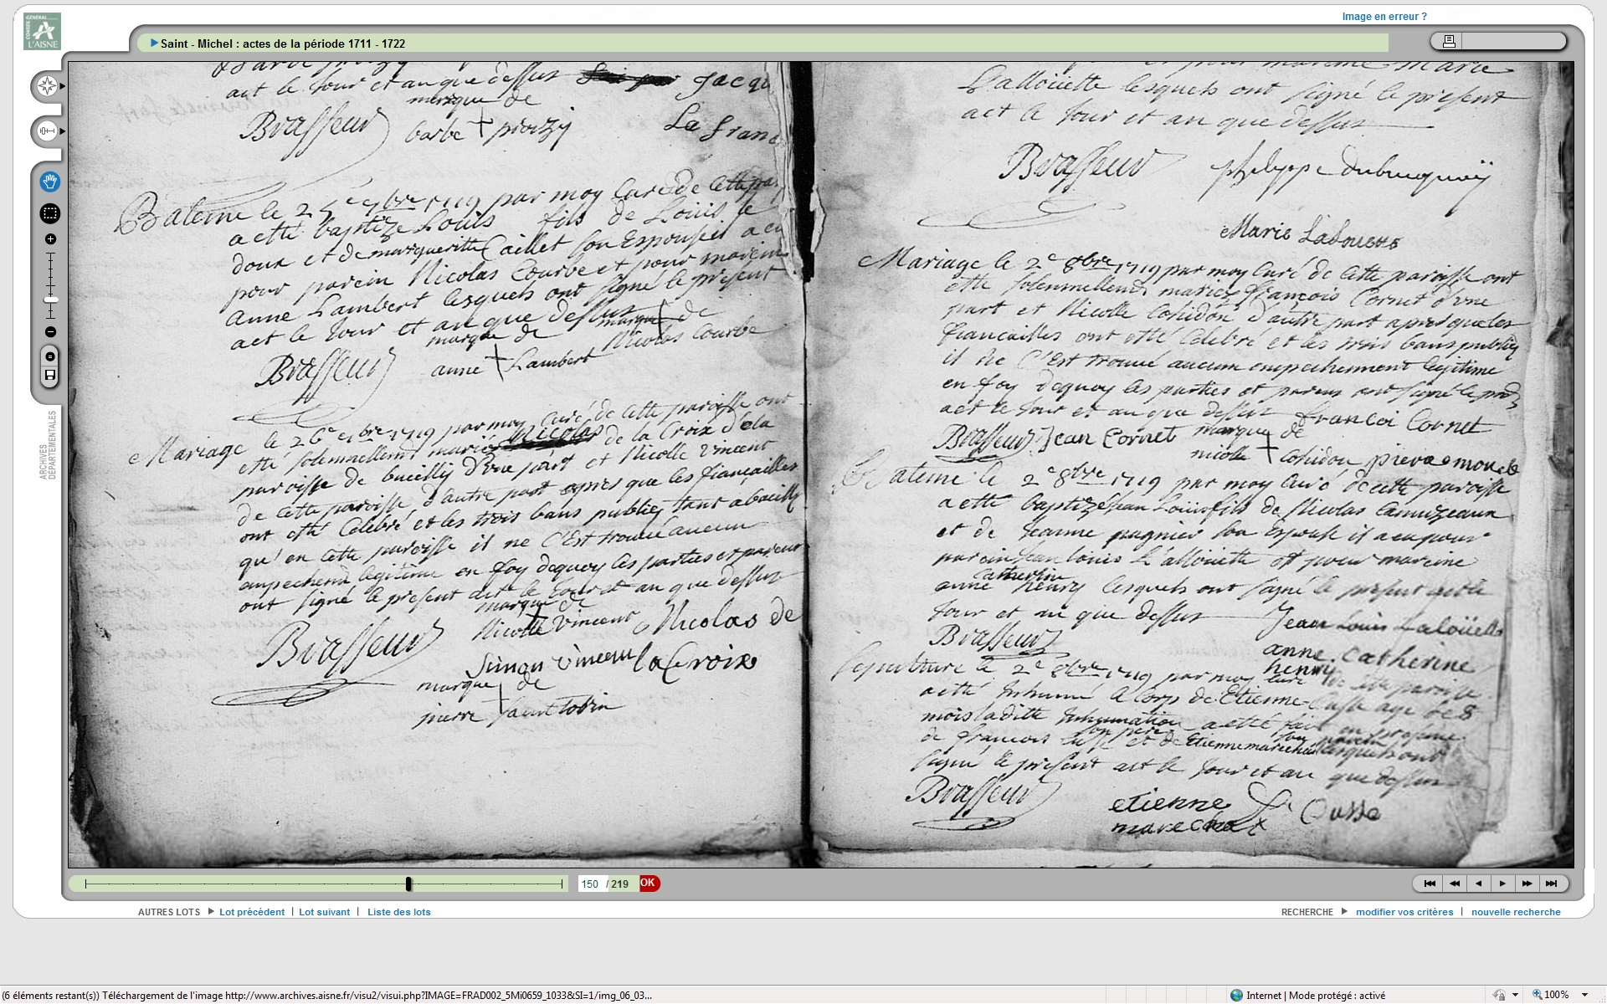
Task: Click the save image floppy icon
Action: coord(50,376)
